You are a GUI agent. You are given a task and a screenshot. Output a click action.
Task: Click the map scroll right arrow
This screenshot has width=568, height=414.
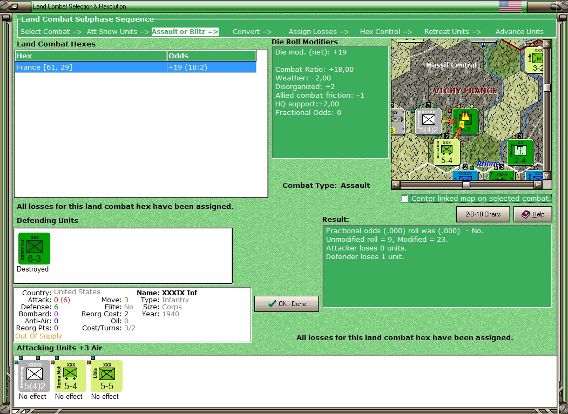(x=538, y=185)
